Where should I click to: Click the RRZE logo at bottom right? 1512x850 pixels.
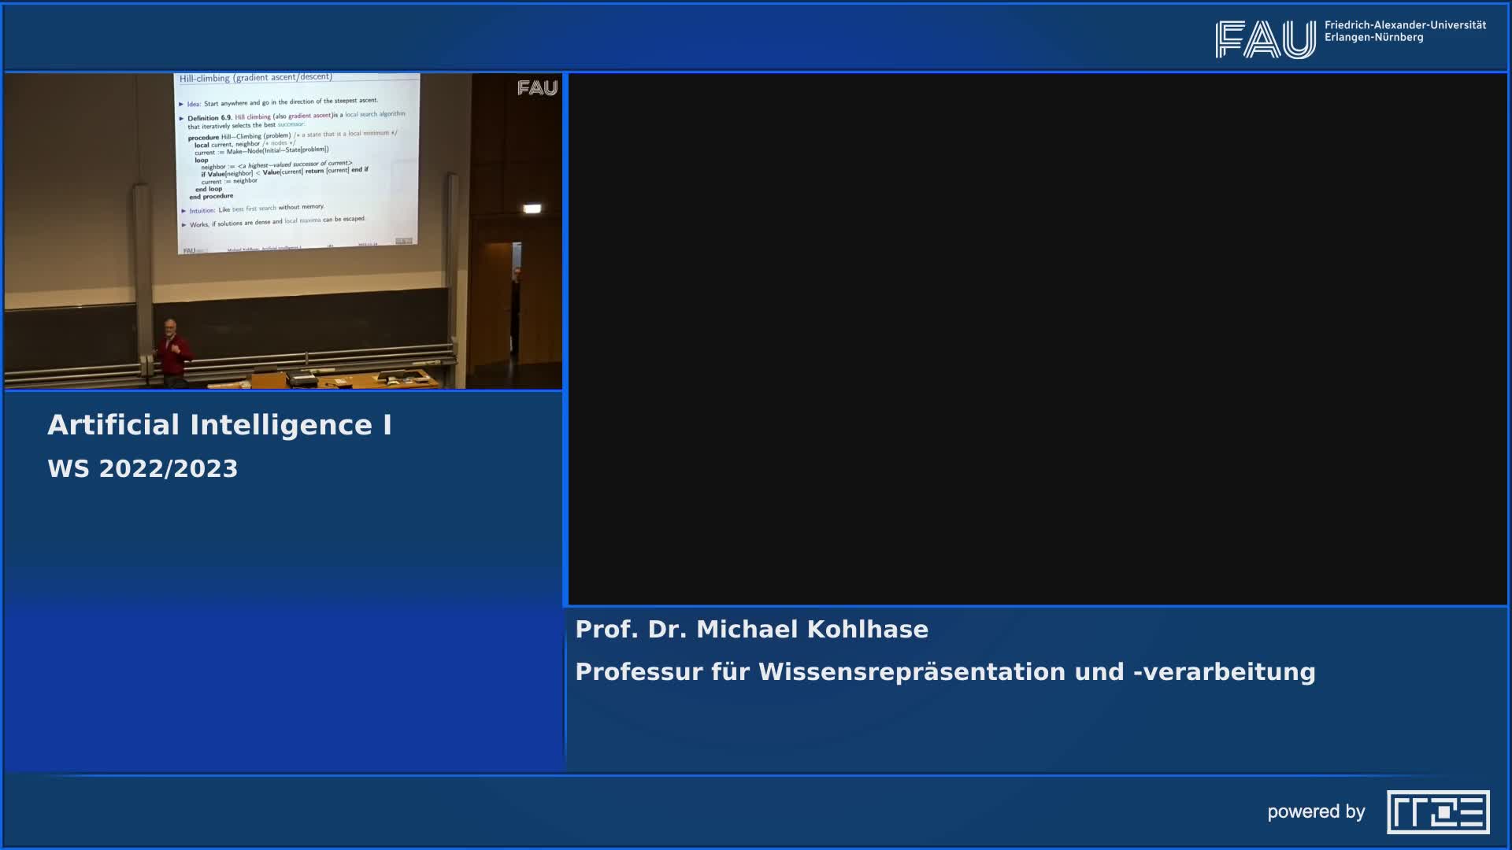coord(1438,811)
